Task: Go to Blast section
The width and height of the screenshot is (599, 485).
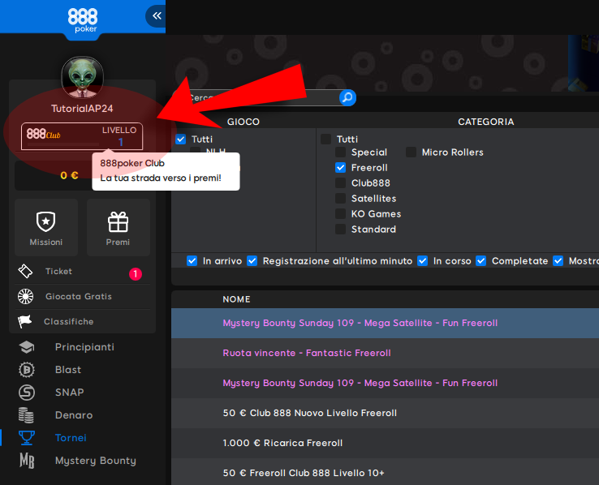Action: click(x=68, y=370)
